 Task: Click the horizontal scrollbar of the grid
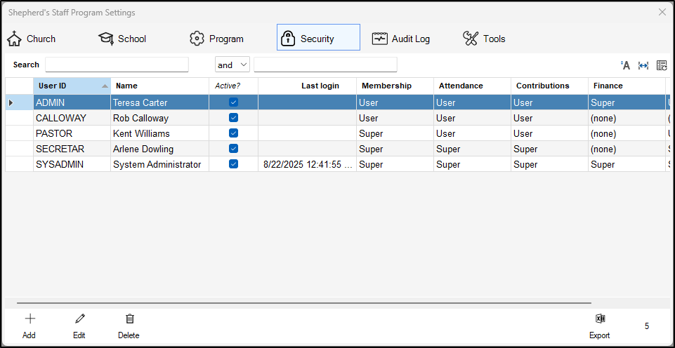pyautogui.click(x=304, y=303)
